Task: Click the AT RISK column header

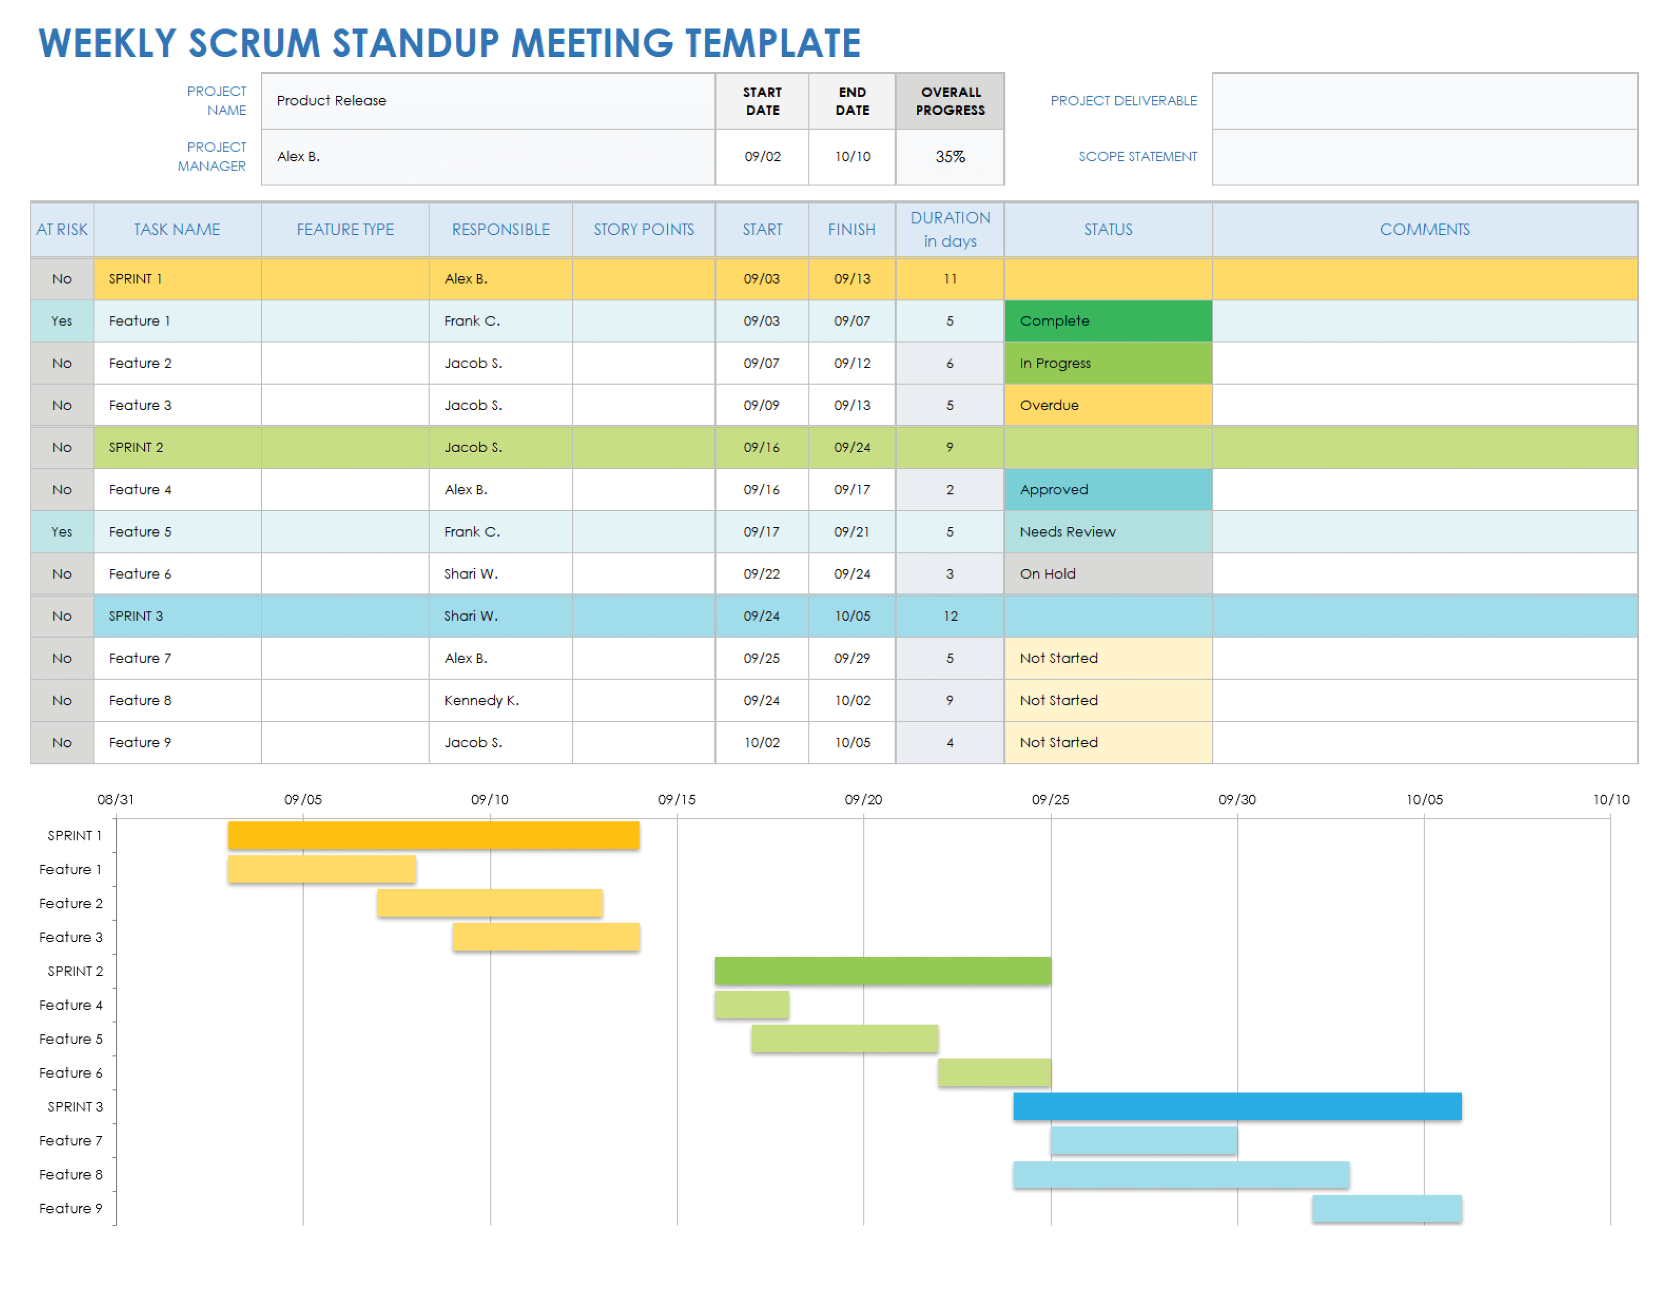Action: coord(62,230)
